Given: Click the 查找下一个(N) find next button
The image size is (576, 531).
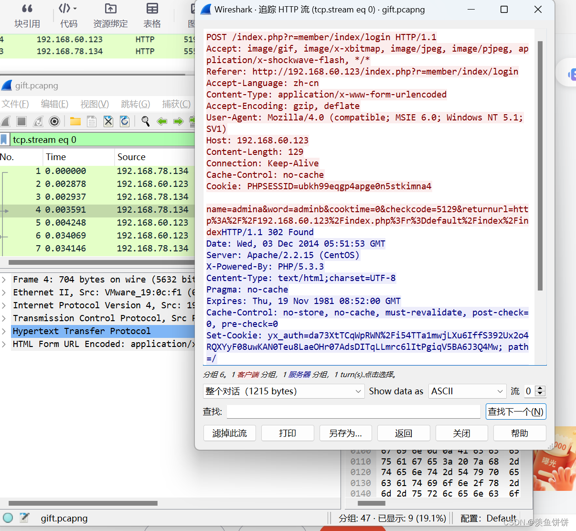Looking at the screenshot, I should click(x=516, y=412).
